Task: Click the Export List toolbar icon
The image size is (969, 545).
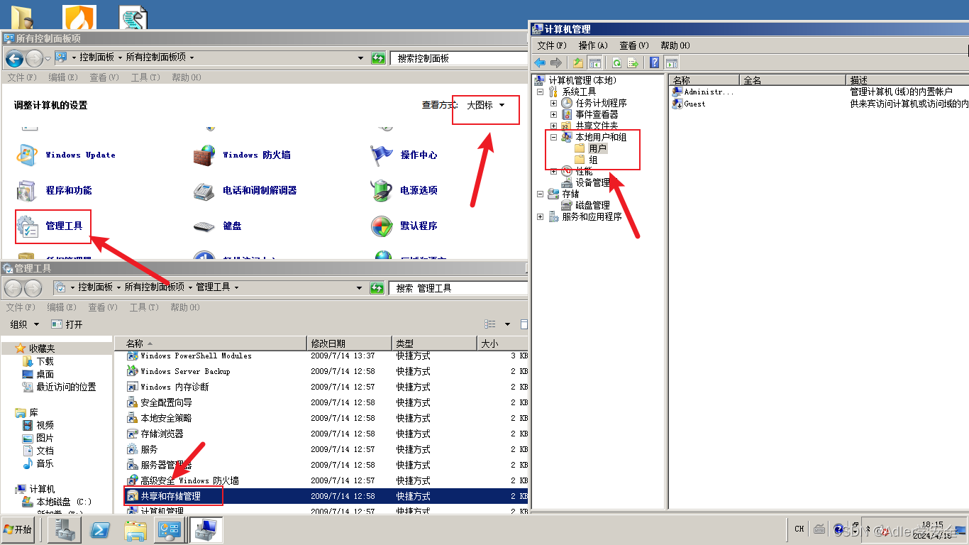Action: click(633, 62)
